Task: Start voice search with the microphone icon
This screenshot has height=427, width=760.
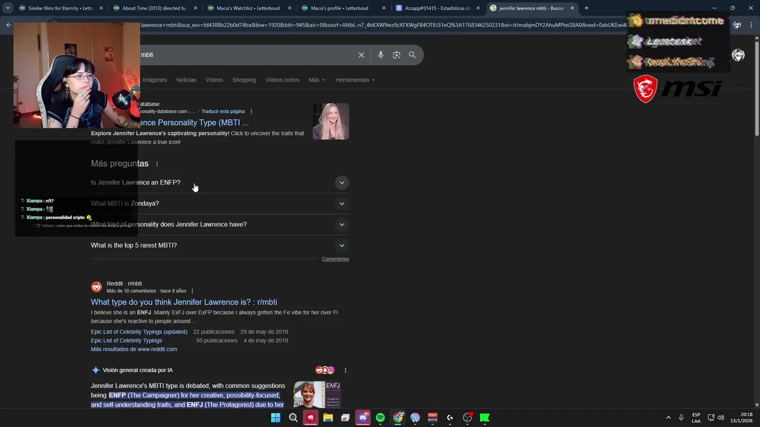Action: (381, 55)
